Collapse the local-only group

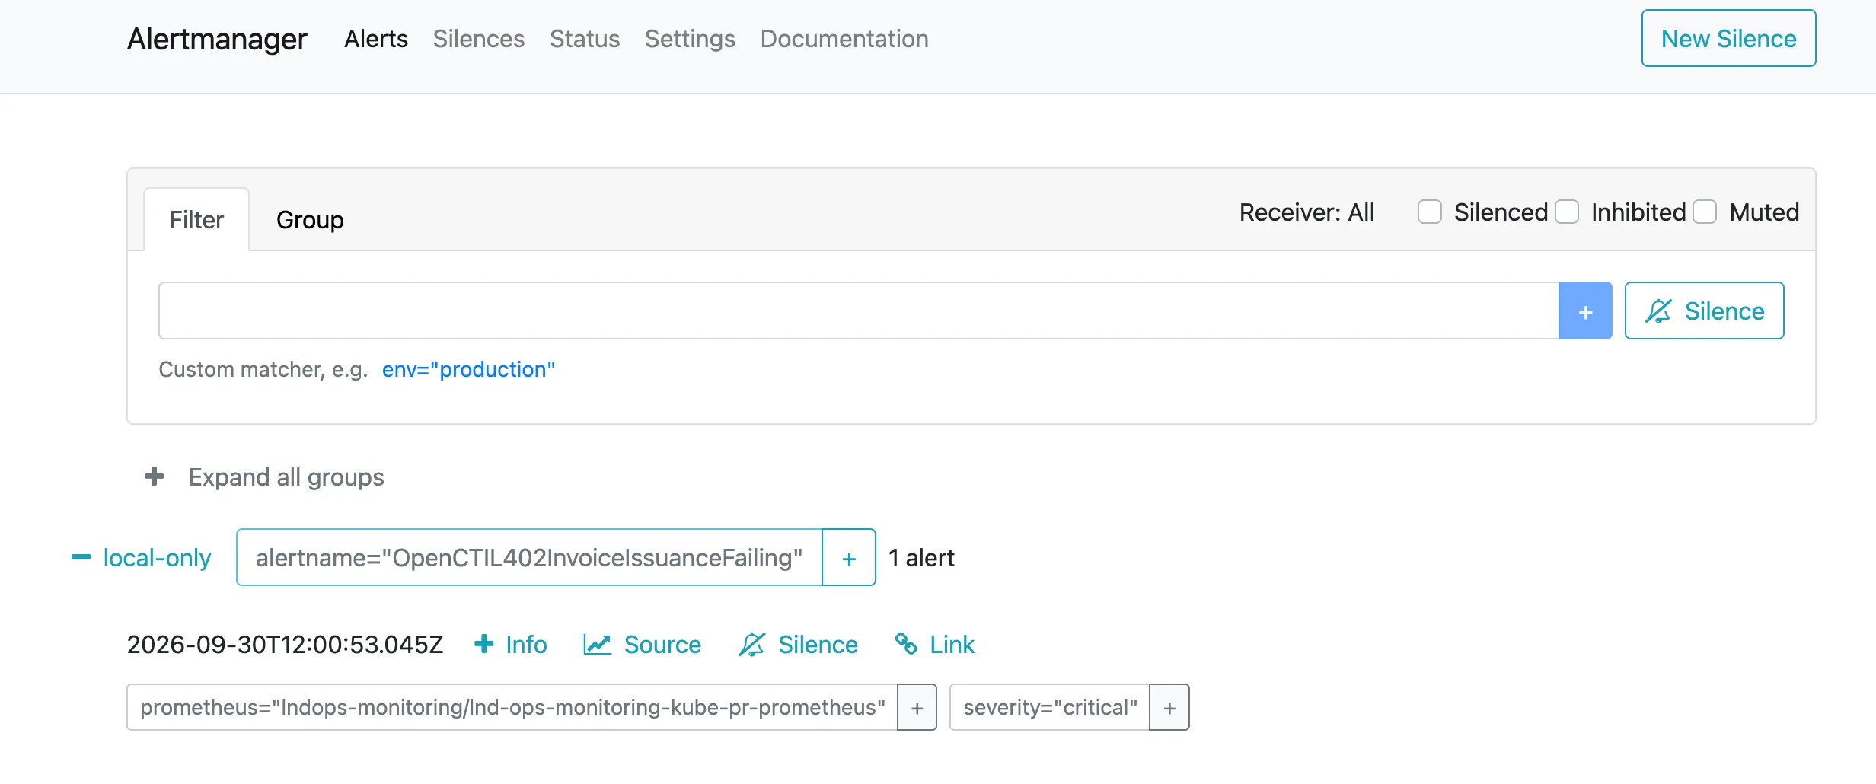[141, 557]
